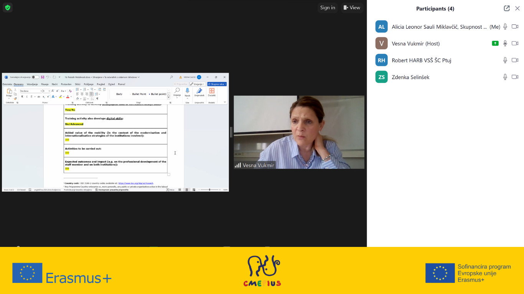Image resolution: width=524 pixels, height=294 pixels.
Task: Click the Dictate (Narek) microphone icon in Word
Action: coord(187,91)
